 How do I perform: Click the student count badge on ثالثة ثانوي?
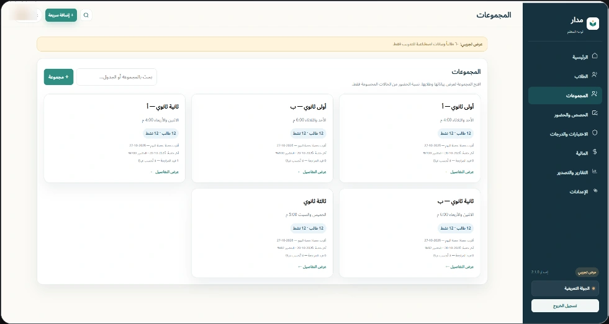click(308, 228)
